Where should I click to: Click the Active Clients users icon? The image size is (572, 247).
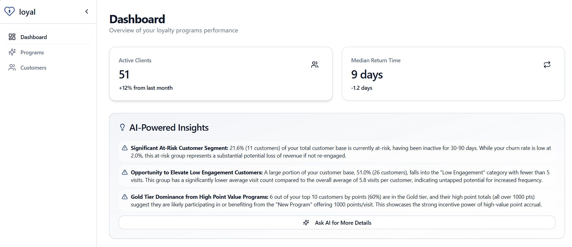point(315,65)
